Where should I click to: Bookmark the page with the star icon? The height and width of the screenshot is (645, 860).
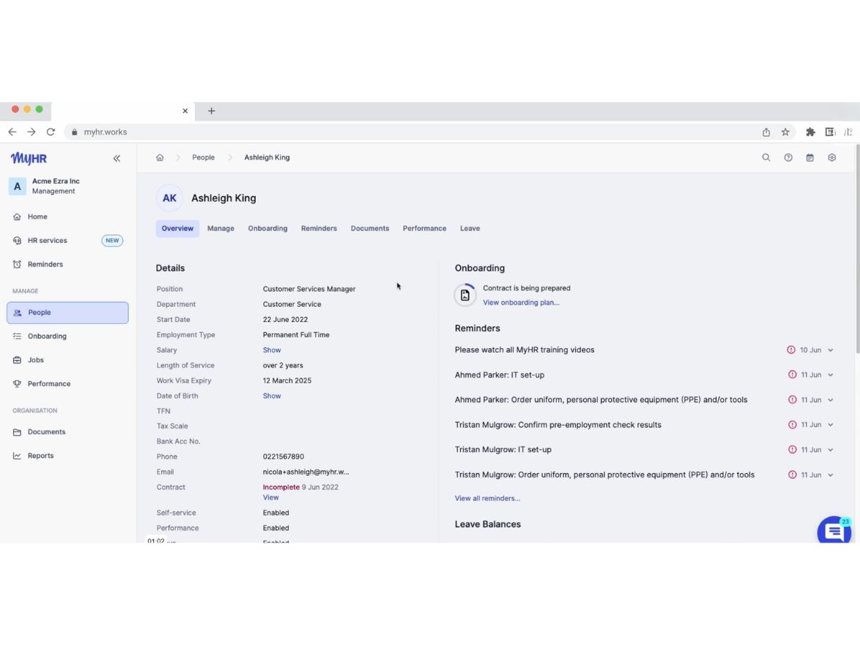point(785,132)
